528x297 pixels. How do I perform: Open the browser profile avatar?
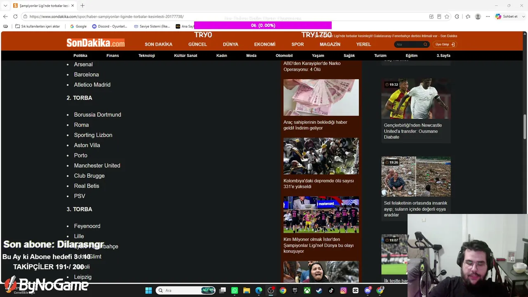(x=478, y=16)
